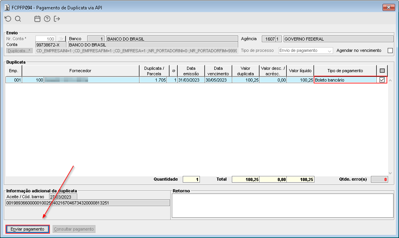Click the Consultar pagamento button

[x=74, y=229]
